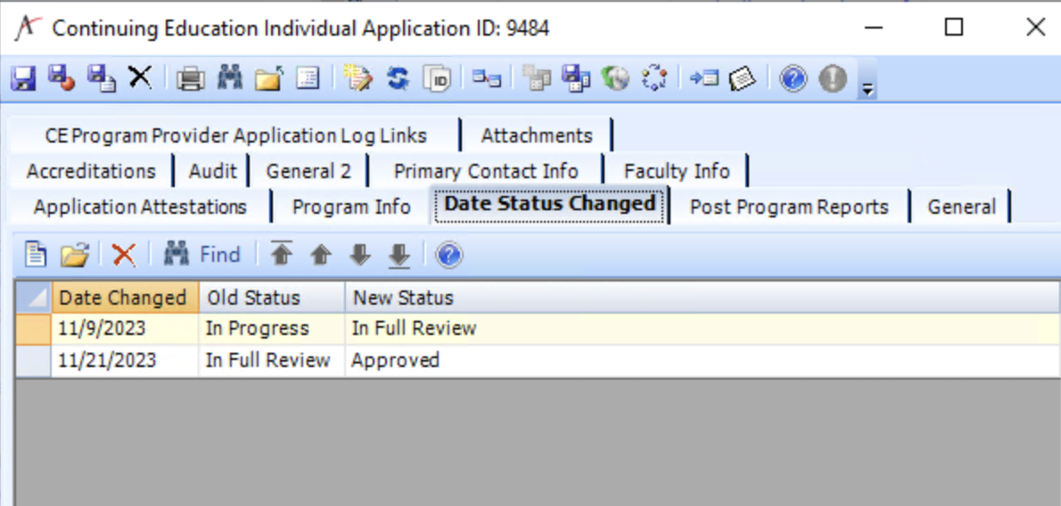Screen dimensions: 1061x506
Task: Expand the toolbar overflow options arrow
Action: click(867, 88)
